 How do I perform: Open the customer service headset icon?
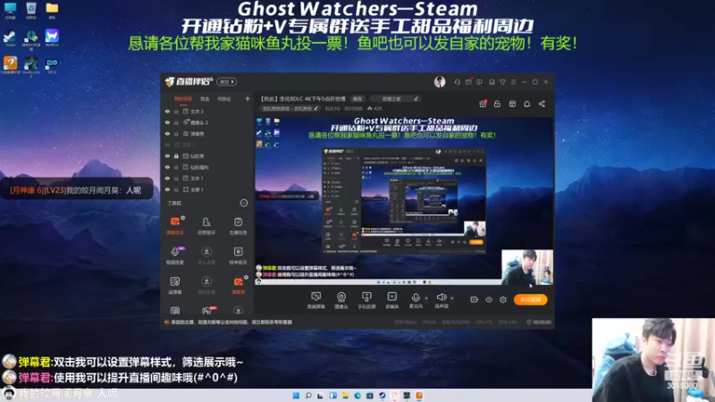457,82
